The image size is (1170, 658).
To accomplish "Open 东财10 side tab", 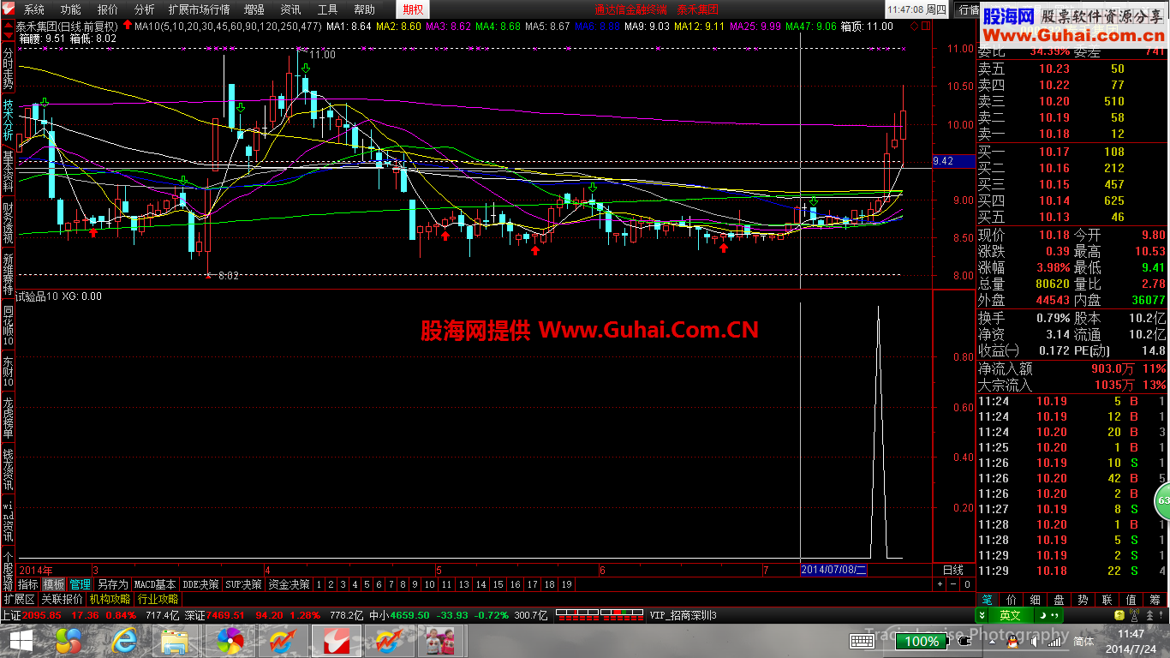I will tap(8, 371).
